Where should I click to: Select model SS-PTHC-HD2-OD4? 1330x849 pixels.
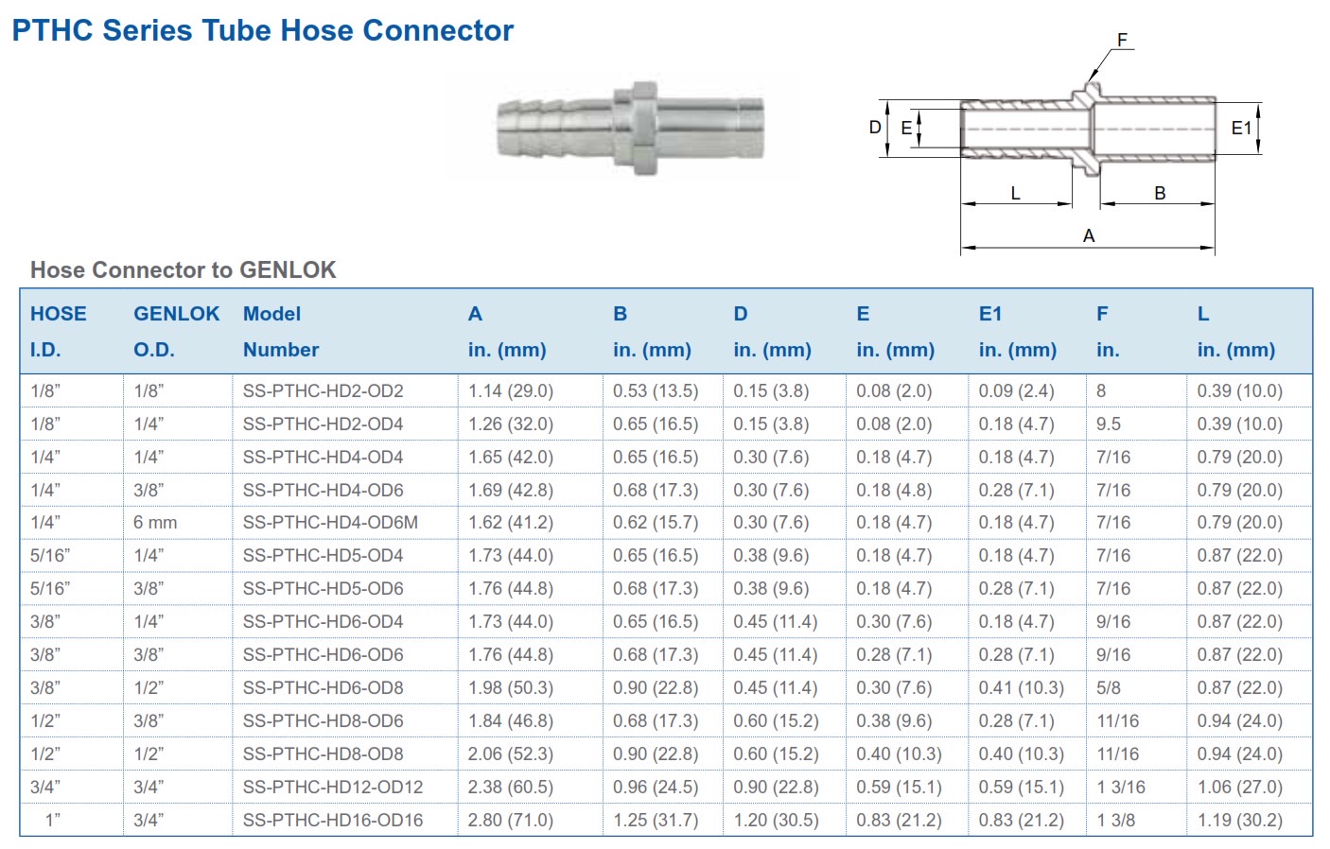323,424
